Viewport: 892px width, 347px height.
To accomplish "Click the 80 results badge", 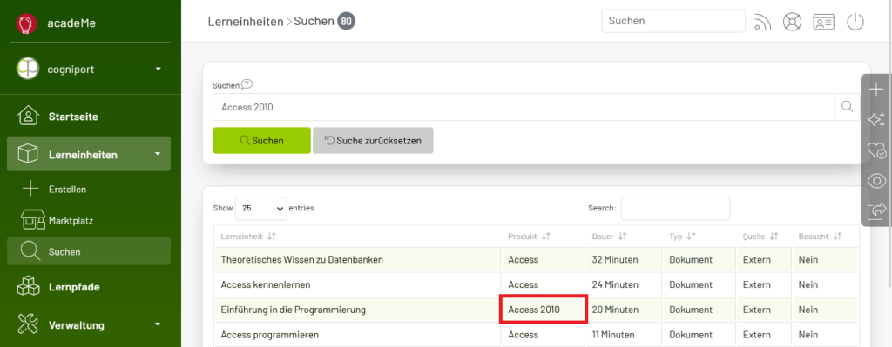I will (346, 22).
